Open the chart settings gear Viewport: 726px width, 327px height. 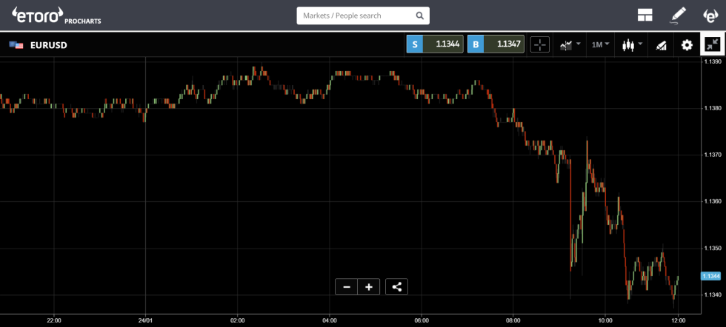pos(687,45)
